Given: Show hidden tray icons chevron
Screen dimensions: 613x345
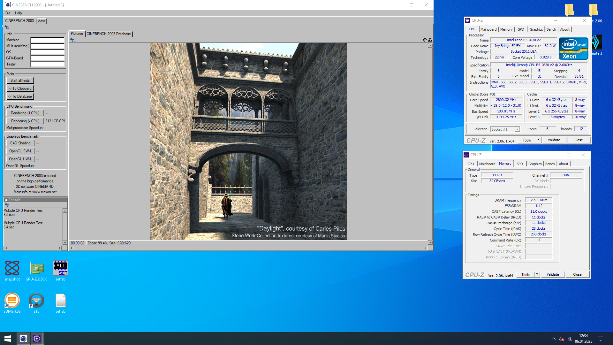Looking at the screenshot, I should (554, 339).
